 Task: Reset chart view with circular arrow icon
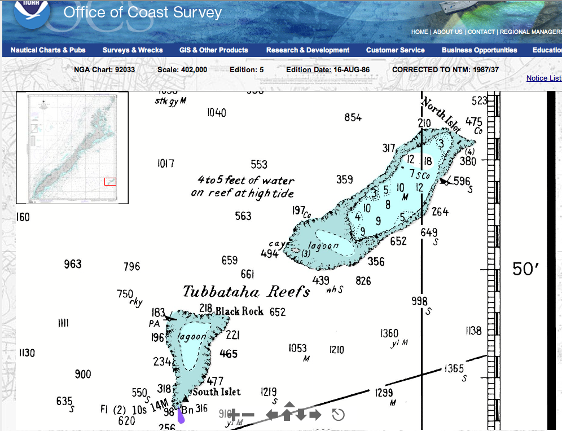(x=338, y=416)
